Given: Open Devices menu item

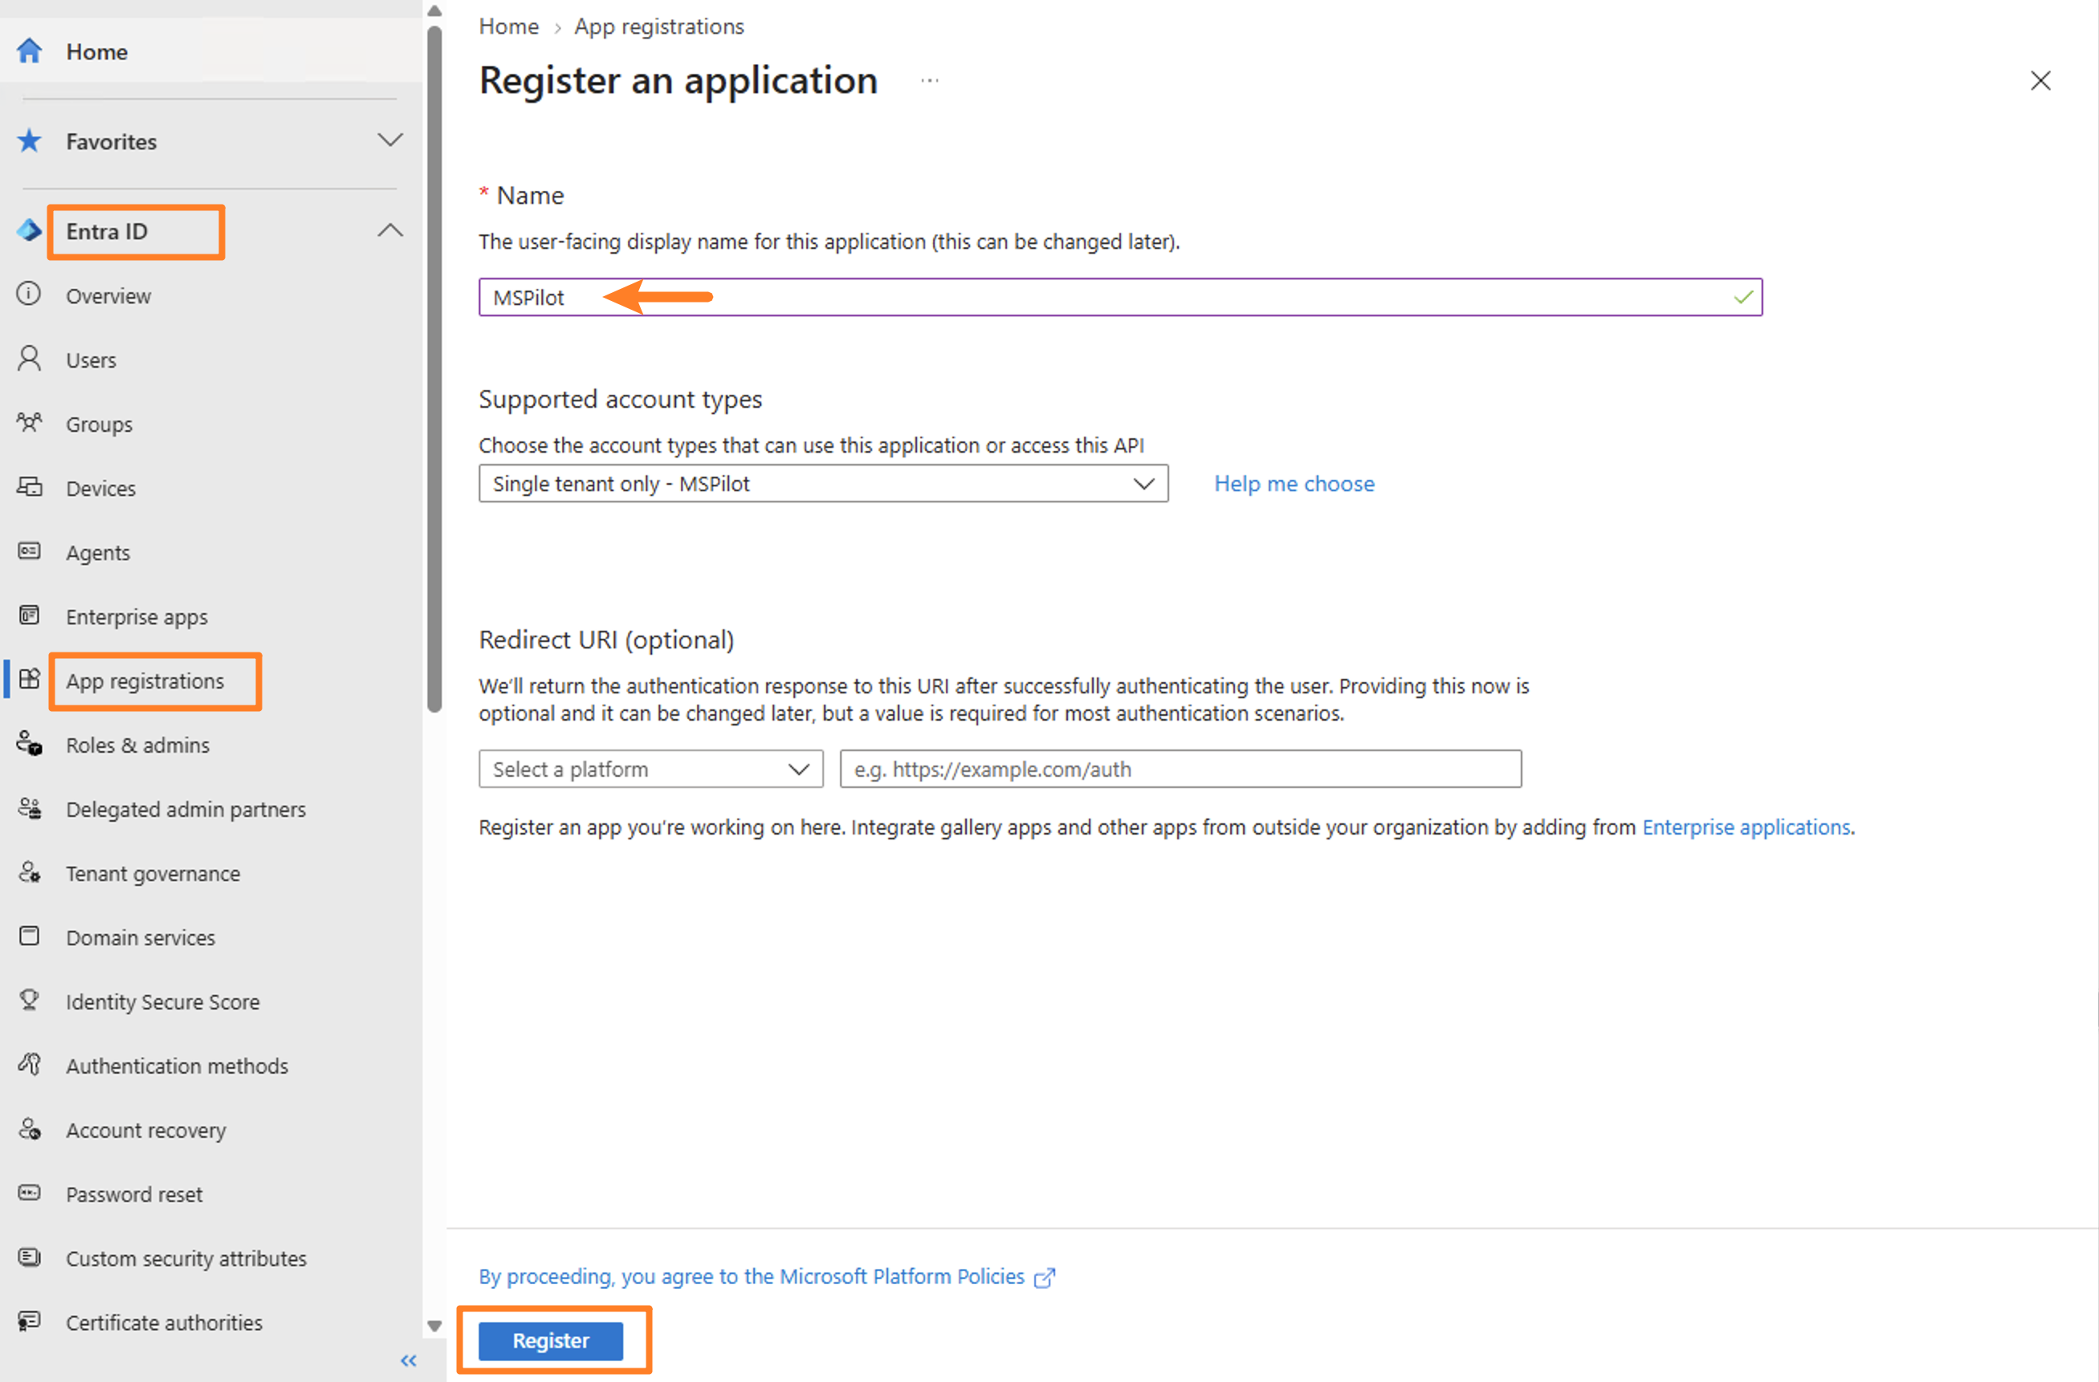Looking at the screenshot, I should pyautogui.click(x=100, y=490).
